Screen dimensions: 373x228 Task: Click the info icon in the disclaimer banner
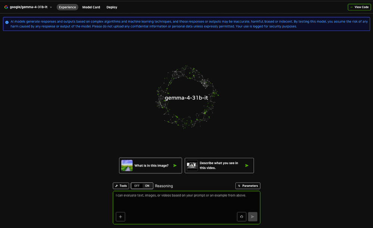[7, 22]
